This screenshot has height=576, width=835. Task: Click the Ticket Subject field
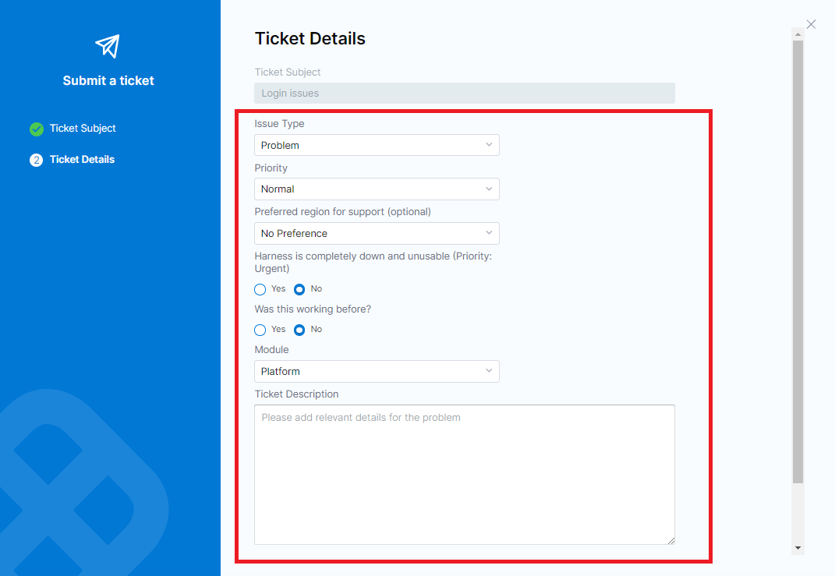(x=464, y=94)
